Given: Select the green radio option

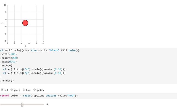Looking at the screenshot, I should coord(12,90).
